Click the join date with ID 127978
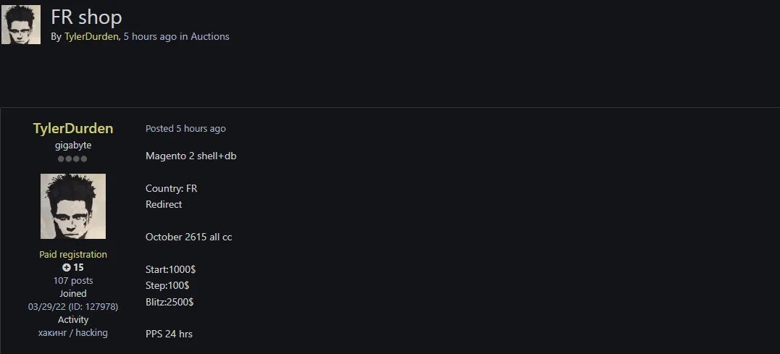The width and height of the screenshot is (780, 354). point(73,307)
